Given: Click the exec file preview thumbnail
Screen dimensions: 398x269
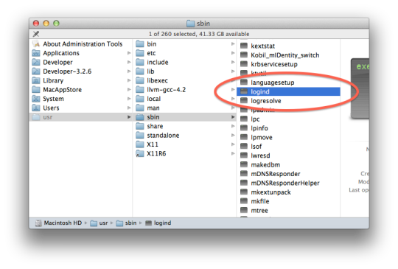Looking at the screenshot, I should coord(360,89).
